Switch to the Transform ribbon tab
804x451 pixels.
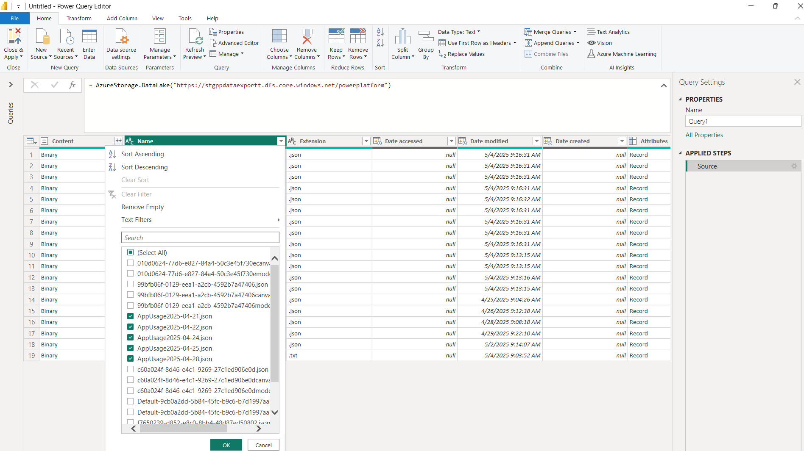tap(79, 18)
